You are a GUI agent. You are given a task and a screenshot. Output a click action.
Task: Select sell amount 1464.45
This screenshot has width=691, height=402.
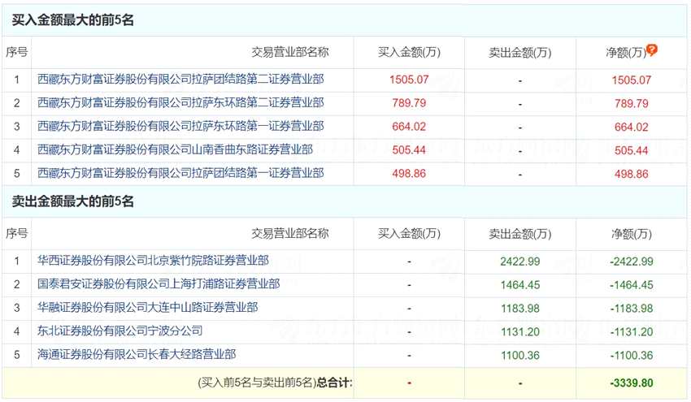point(520,285)
